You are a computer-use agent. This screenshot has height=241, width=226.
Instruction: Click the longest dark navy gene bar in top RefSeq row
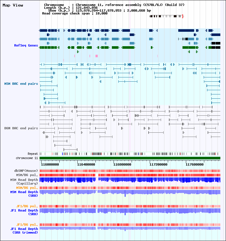point(186,30)
